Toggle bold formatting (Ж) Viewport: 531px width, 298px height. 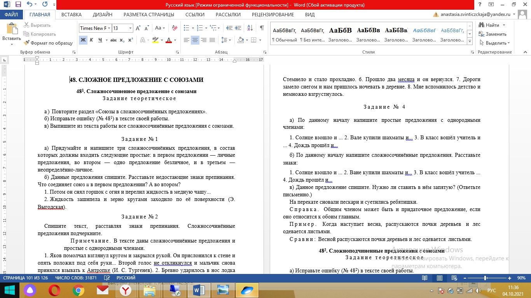click(x=83, y=40)
